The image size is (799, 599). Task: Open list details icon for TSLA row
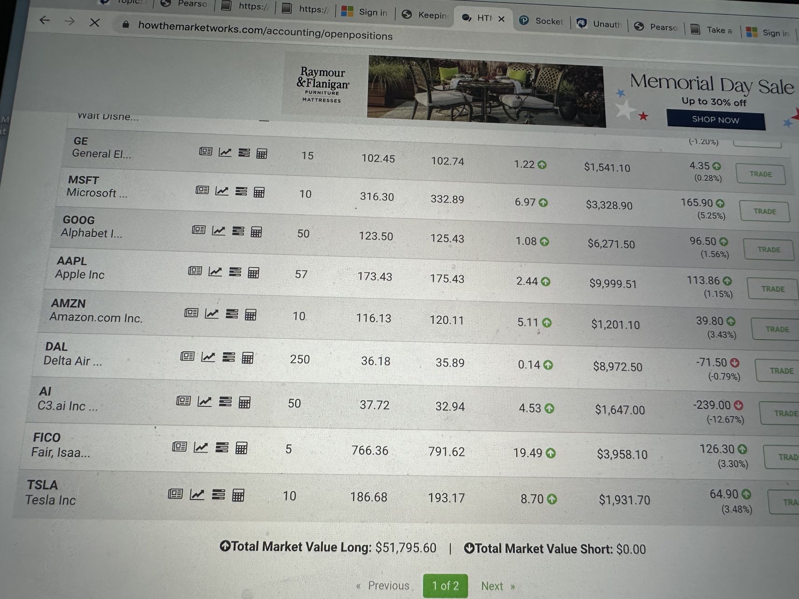coord(218,494)
